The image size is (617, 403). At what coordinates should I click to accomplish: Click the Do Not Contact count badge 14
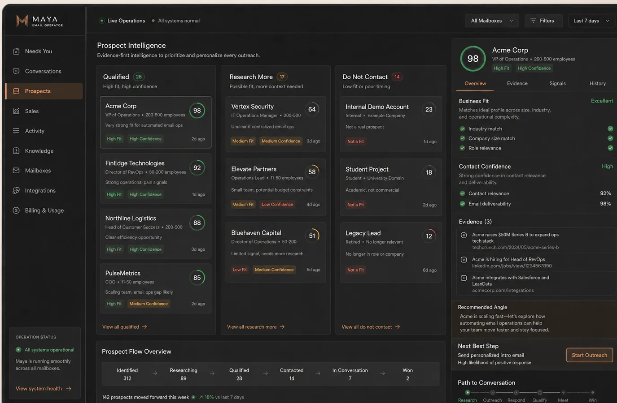(397, 77)
